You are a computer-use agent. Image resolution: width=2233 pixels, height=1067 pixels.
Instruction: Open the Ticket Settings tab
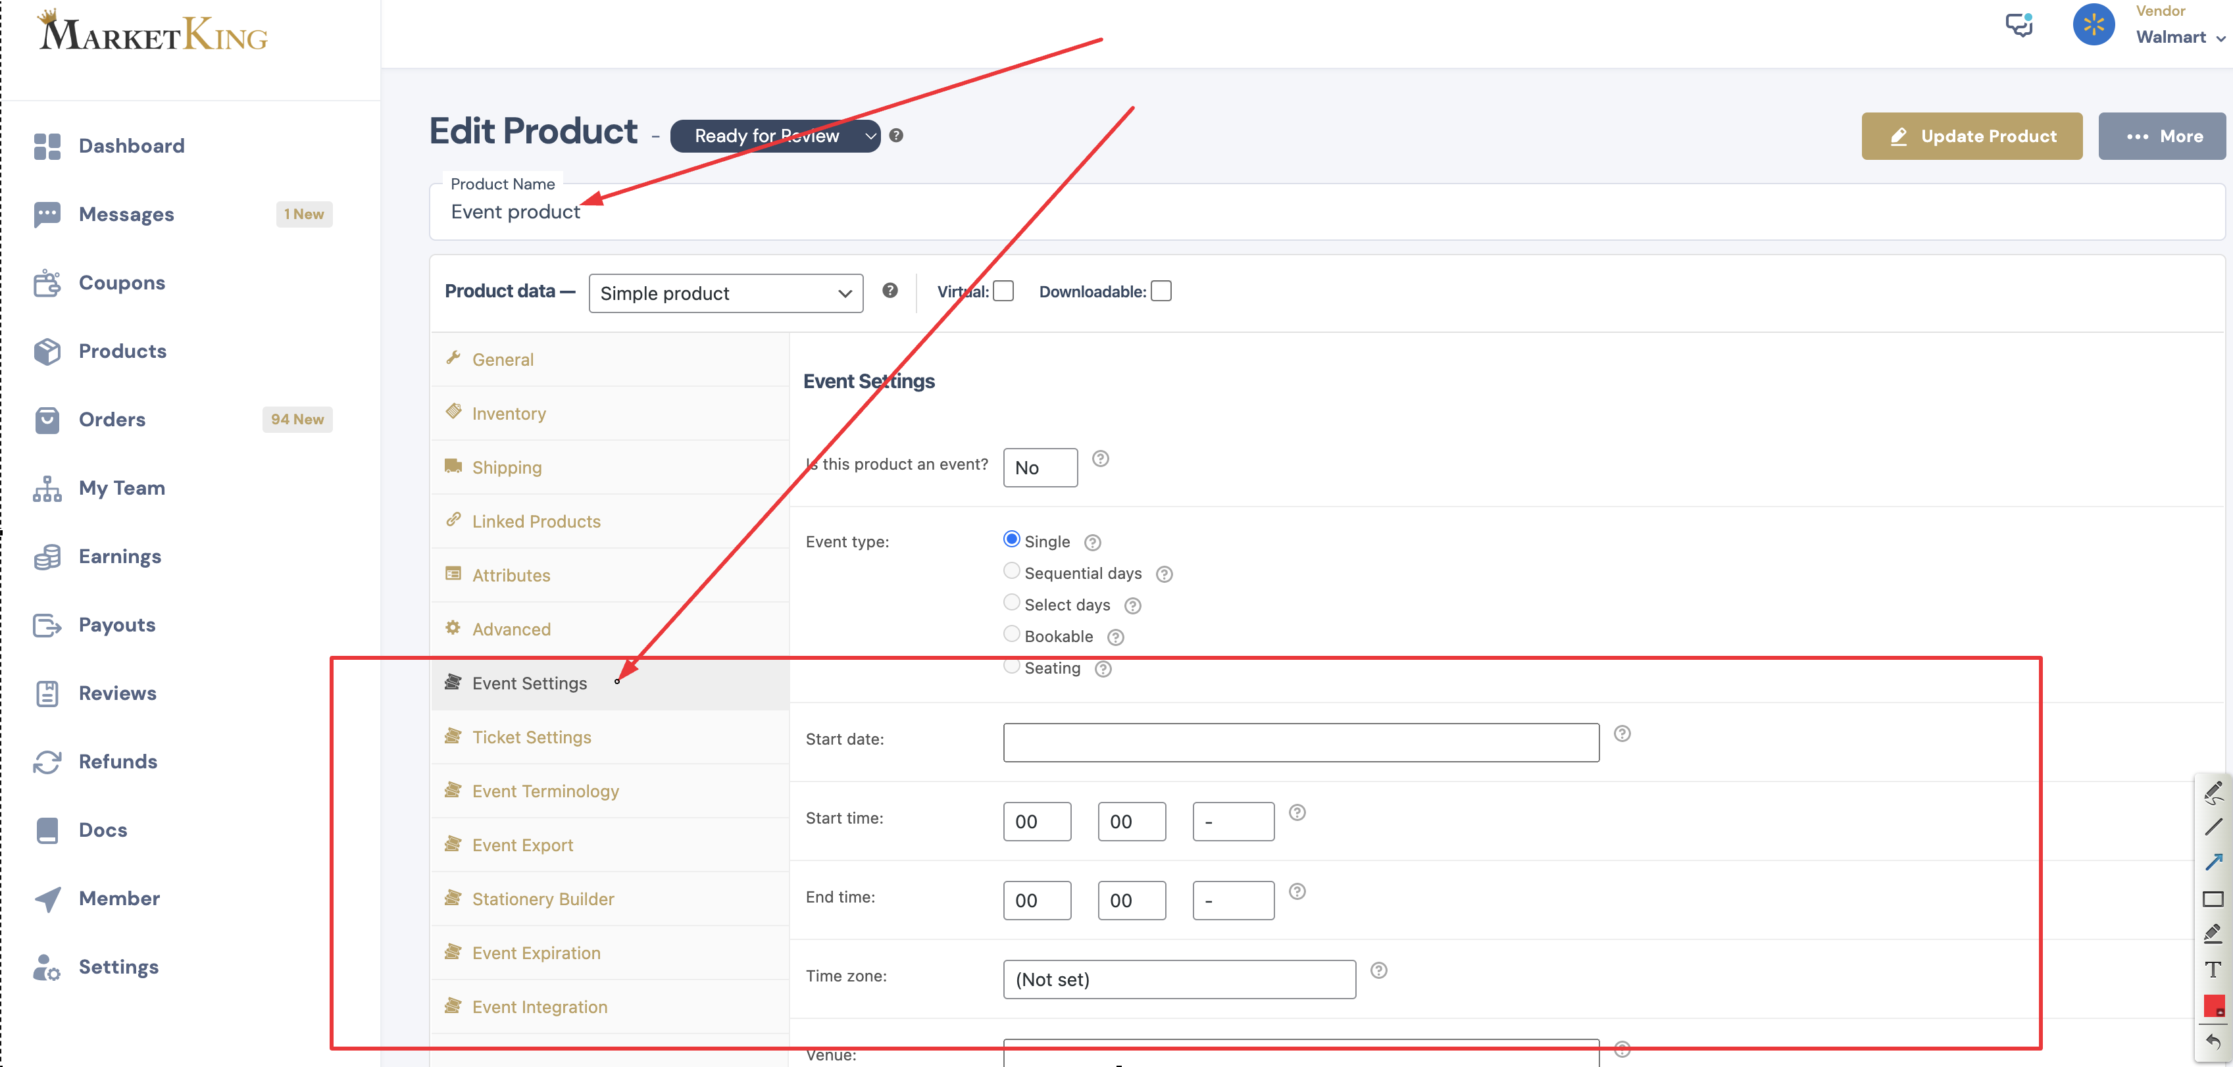609,737
